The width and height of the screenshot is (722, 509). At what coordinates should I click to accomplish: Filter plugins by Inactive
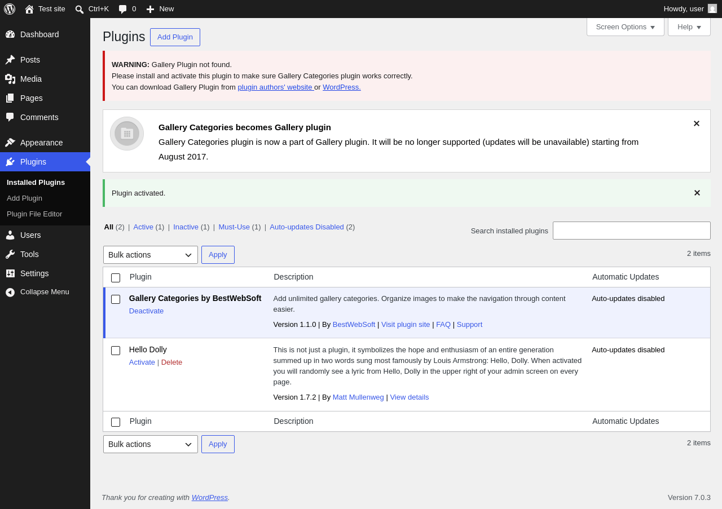186,227
